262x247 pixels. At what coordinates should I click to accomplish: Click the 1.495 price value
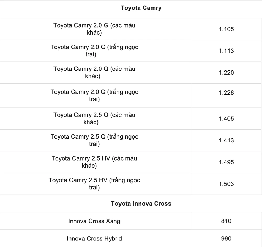[226, 162]
